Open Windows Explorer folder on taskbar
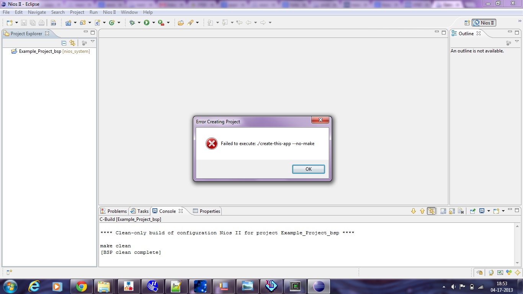Screen dimensions: 523x294 coord(103,286)
